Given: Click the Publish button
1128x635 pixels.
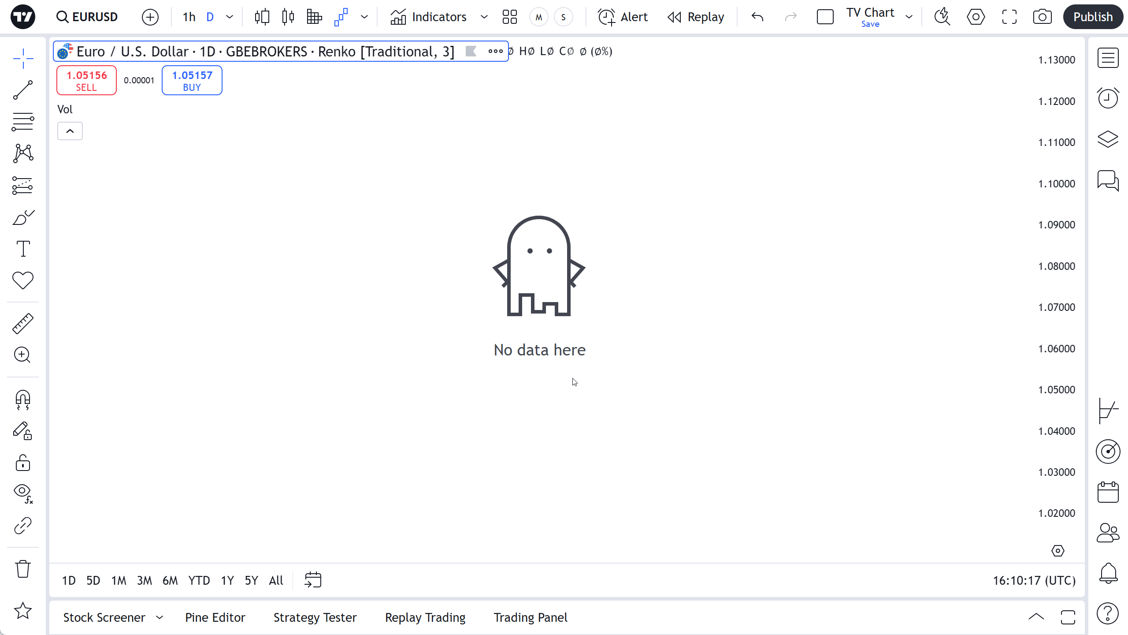Looking at the screenshot, I should [x=1093, y=17].
